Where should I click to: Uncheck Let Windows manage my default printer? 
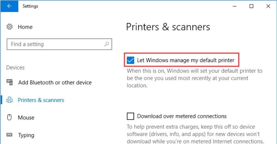[131, 61]
